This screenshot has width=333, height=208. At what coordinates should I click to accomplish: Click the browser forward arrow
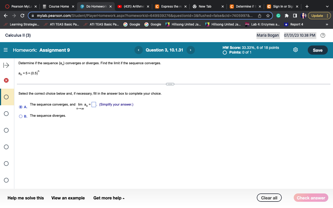pos(14,16)
